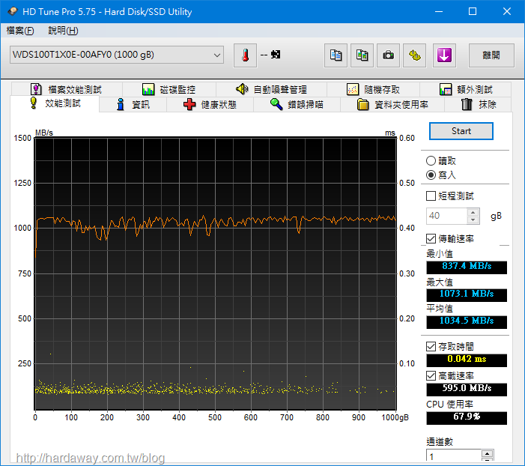525x466 pixels.
Task: Click the disk monitor tab's chart icon
Action: tap(148, 89)
